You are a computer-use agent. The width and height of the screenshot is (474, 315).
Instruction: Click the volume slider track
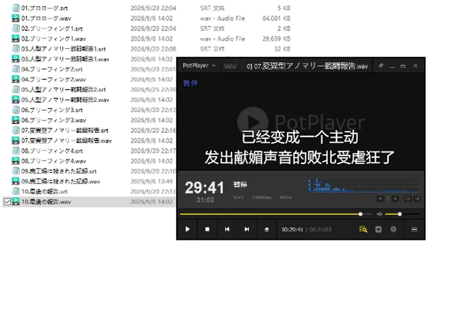(x=402, y=214)
